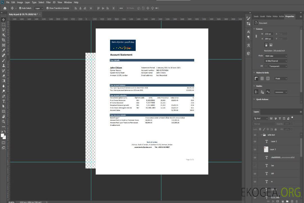
Task: Hide Layer 3 visibility eye
Action: click(255, 149)
